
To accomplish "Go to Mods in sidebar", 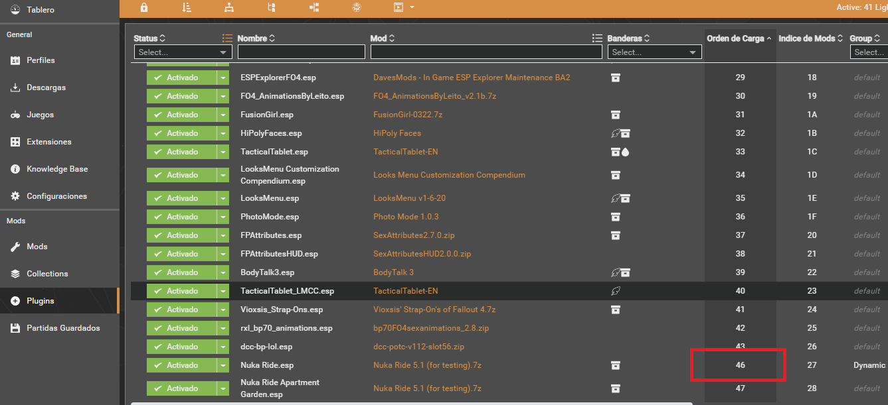I will click(x=60, y=247).
